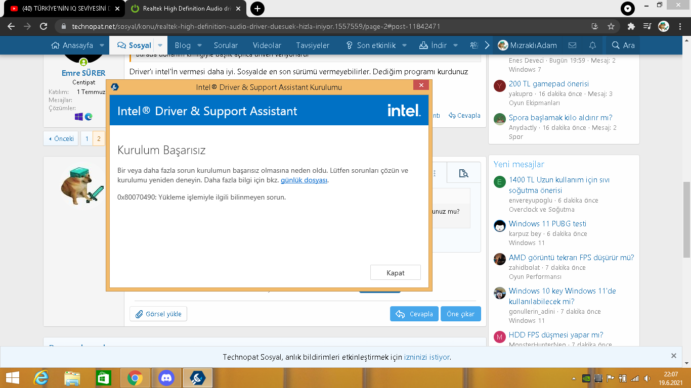691x388 pixels.
Task: Open the Windows Start button
Action: pos(12,377)
